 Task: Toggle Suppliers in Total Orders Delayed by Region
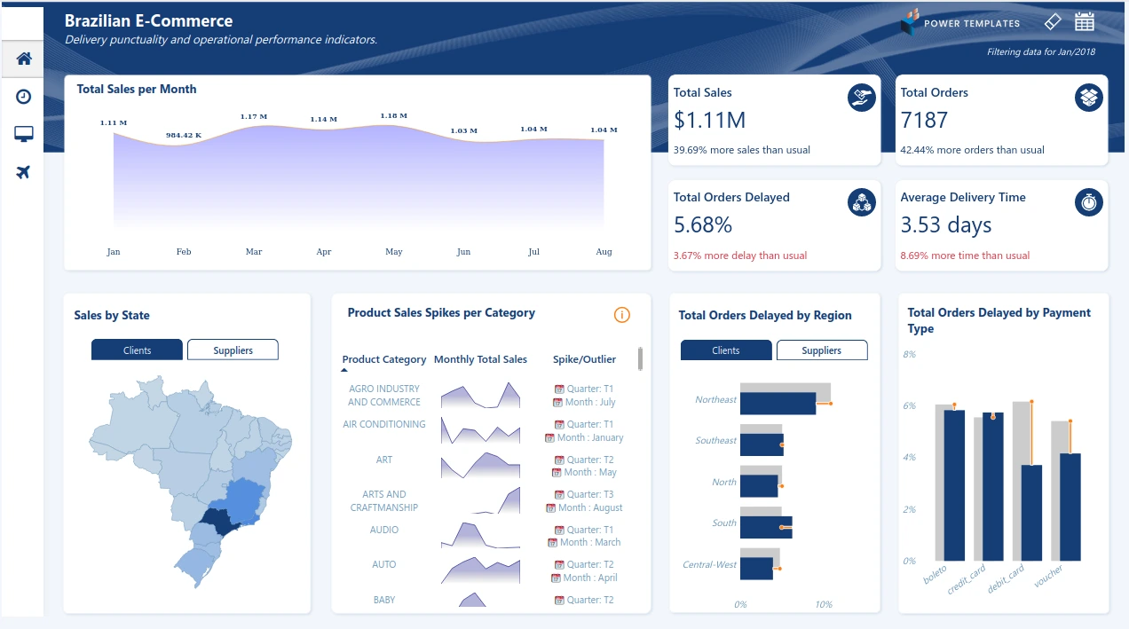pyautogui.click(x=822, y=350)
